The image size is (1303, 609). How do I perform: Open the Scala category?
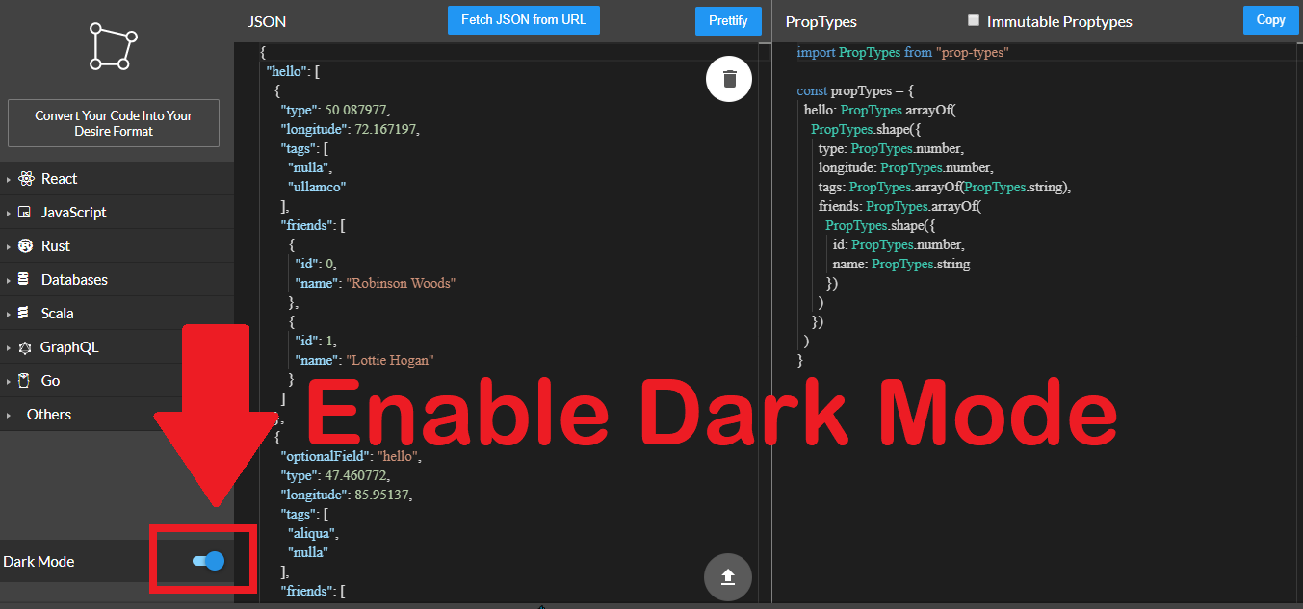[x=58, y=314]
